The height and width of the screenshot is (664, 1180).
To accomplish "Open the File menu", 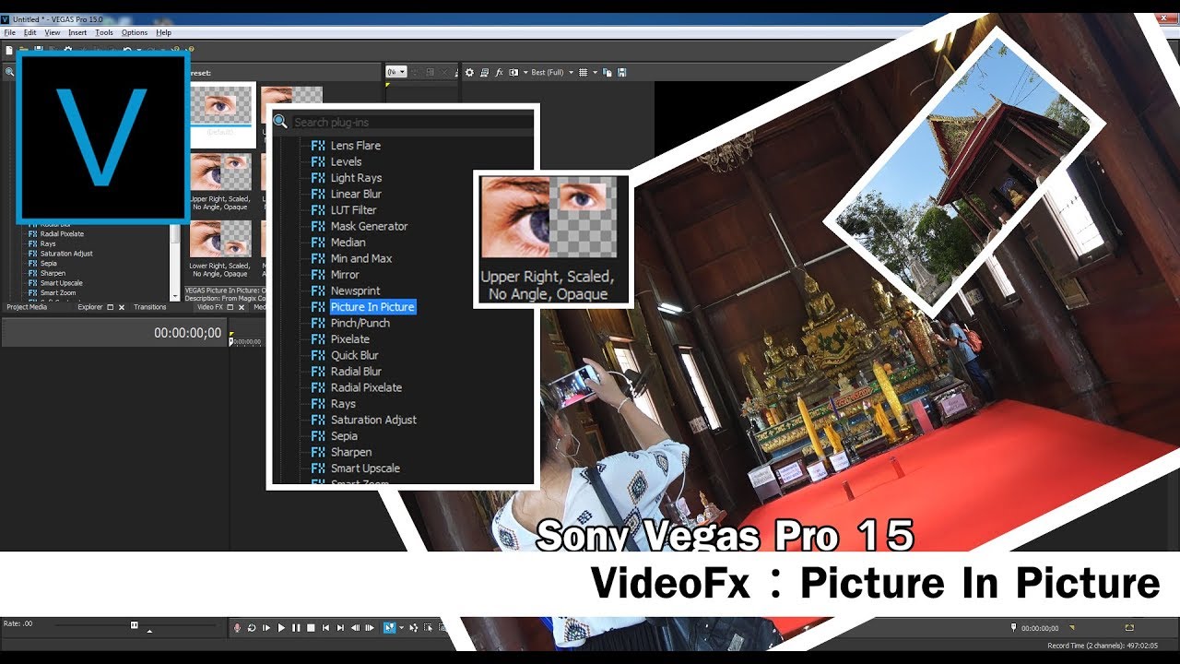I will 10,32.
